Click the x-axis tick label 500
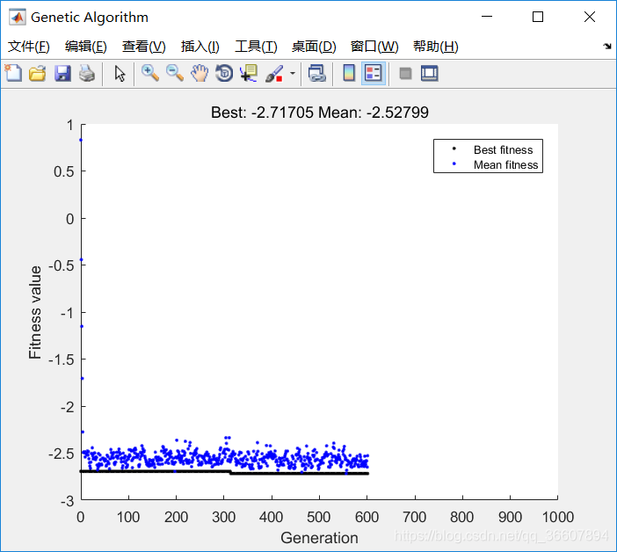This screenshot has height=552, width=617. click(319, 517)
